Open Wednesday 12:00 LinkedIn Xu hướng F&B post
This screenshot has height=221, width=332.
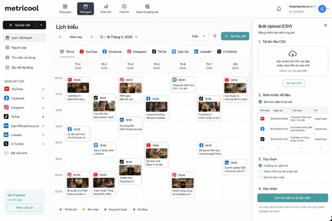tap(130, 125)
